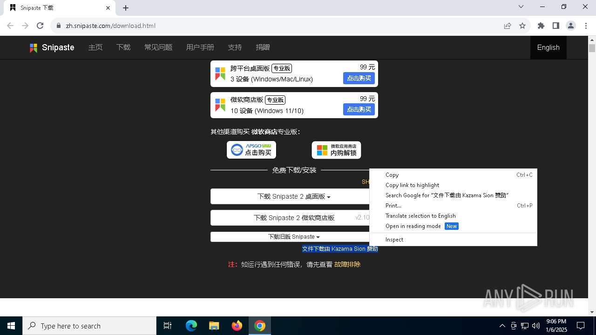Toggle the Chrome side panel icon
Screen dimensions: 596x335
point(556,26)
